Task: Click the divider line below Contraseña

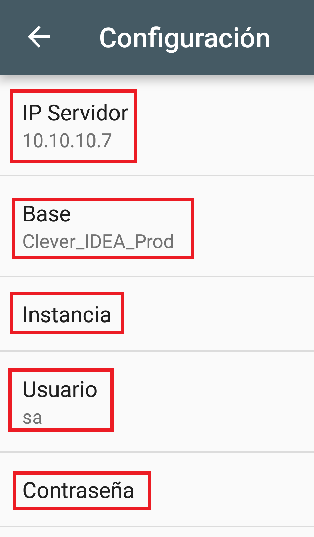Action: pos(157,527)
